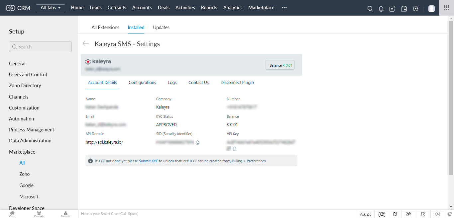Collapse Marketplace section in sidebar
This screenshot has width=454, height=218.
tap(22, 152)
